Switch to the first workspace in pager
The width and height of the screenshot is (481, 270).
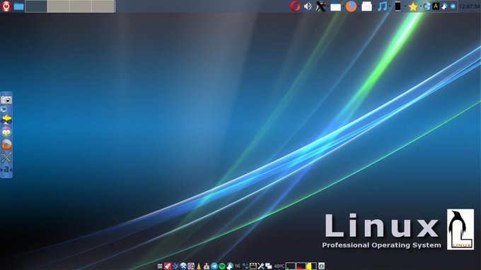(36, 6)
